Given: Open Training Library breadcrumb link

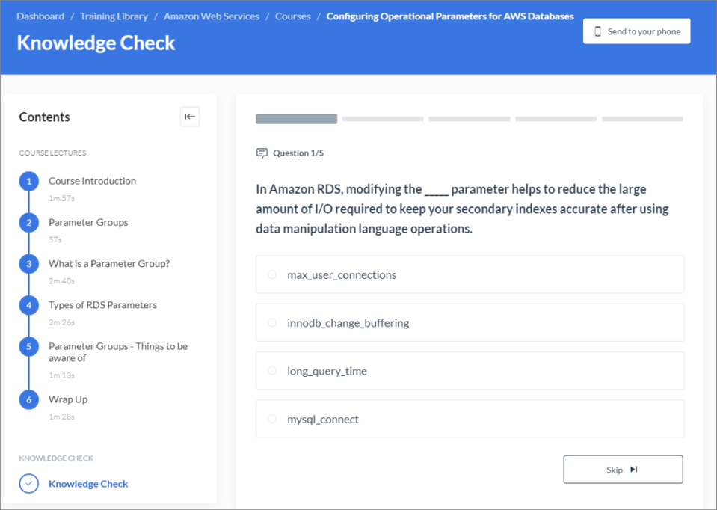Looking at the screenshot, I should click(114, 16).
